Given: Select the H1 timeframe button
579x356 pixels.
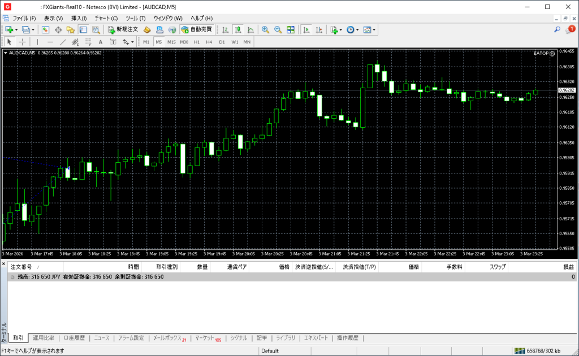Looking at the screenshot, I should pyautogui.click(x=197, y=42).
